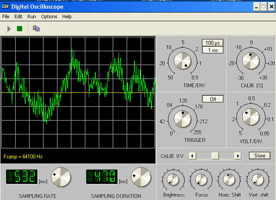Toggle the trigger Off button

point(212,99)
